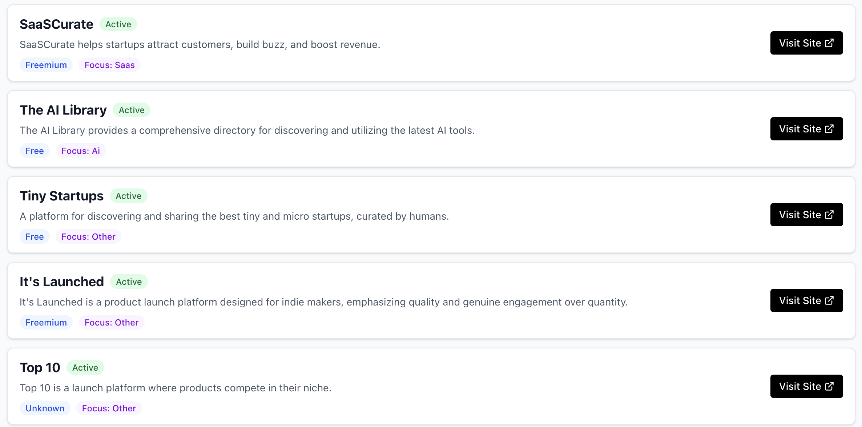Click external link icon for It's Launched
This screenshot has height=427, width=862.
(829, 300)
